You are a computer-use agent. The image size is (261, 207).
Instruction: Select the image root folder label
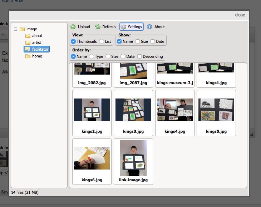pyautogui.click(x=32, y=29)
